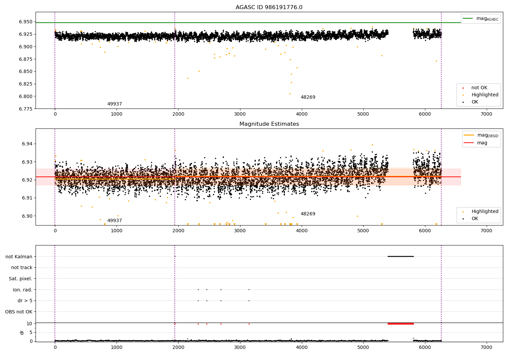Click the 'OBS not OK' y-axis label
This screenshot has height=355, width=508.
(19, 312)
